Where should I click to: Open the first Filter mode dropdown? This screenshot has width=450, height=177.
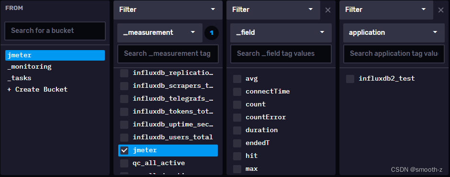[x=168, y=10]
